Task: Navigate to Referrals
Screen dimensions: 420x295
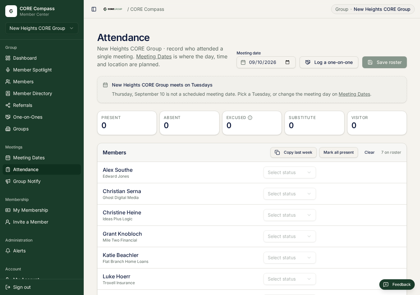Action: tap(42, 105)
